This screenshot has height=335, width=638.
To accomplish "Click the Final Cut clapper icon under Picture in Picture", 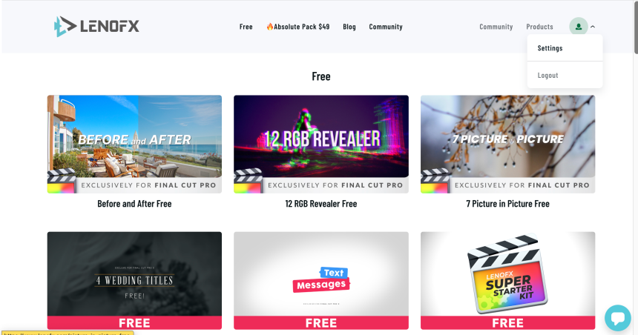I will point(435,181).
